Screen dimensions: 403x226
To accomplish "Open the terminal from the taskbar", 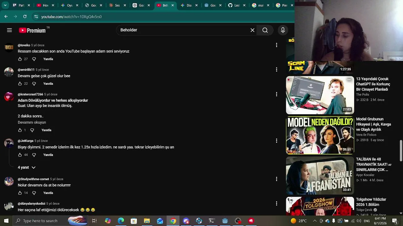I will (212, 221).
